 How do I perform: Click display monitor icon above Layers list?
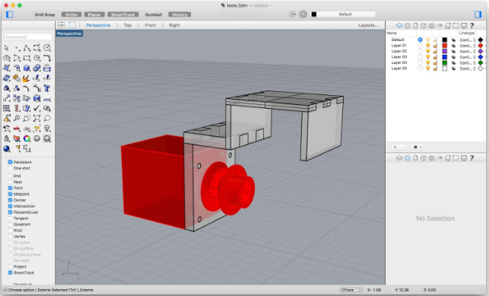[464, 26]
